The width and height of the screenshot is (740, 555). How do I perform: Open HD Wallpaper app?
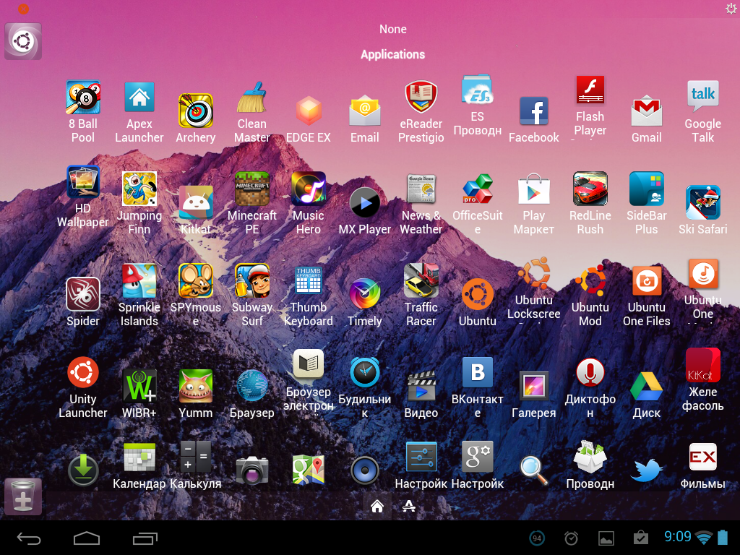82,182
